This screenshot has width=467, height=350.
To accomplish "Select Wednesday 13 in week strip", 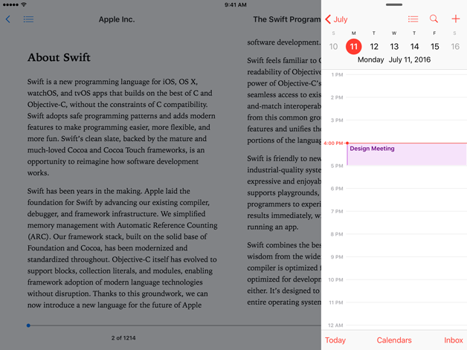I will 394,46.
